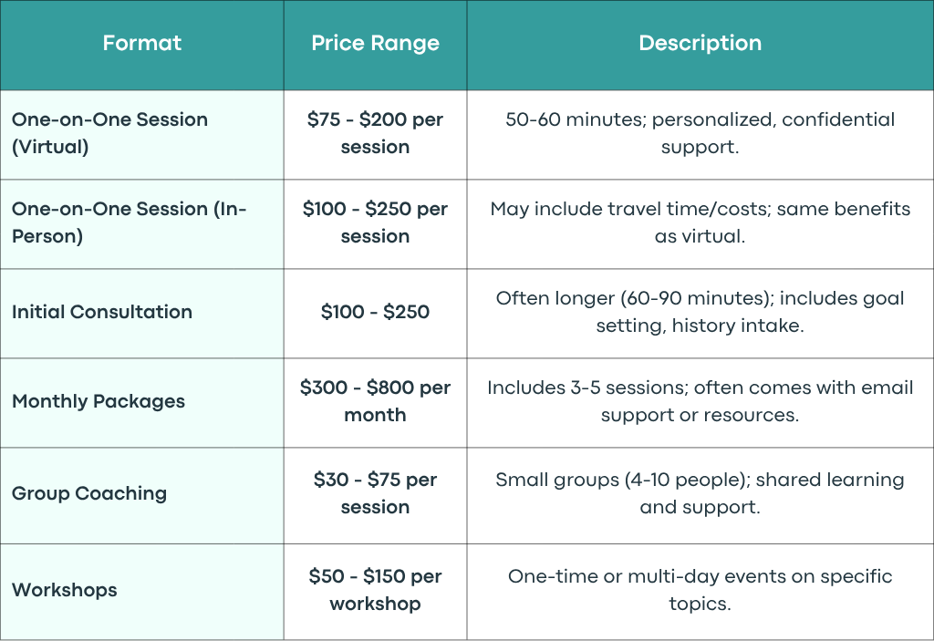
Task: Click the goal setting, history intake description
Action: (700, 312)
